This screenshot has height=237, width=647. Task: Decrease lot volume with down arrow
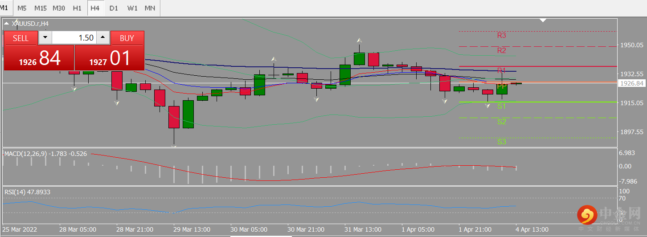pos(45,38)
